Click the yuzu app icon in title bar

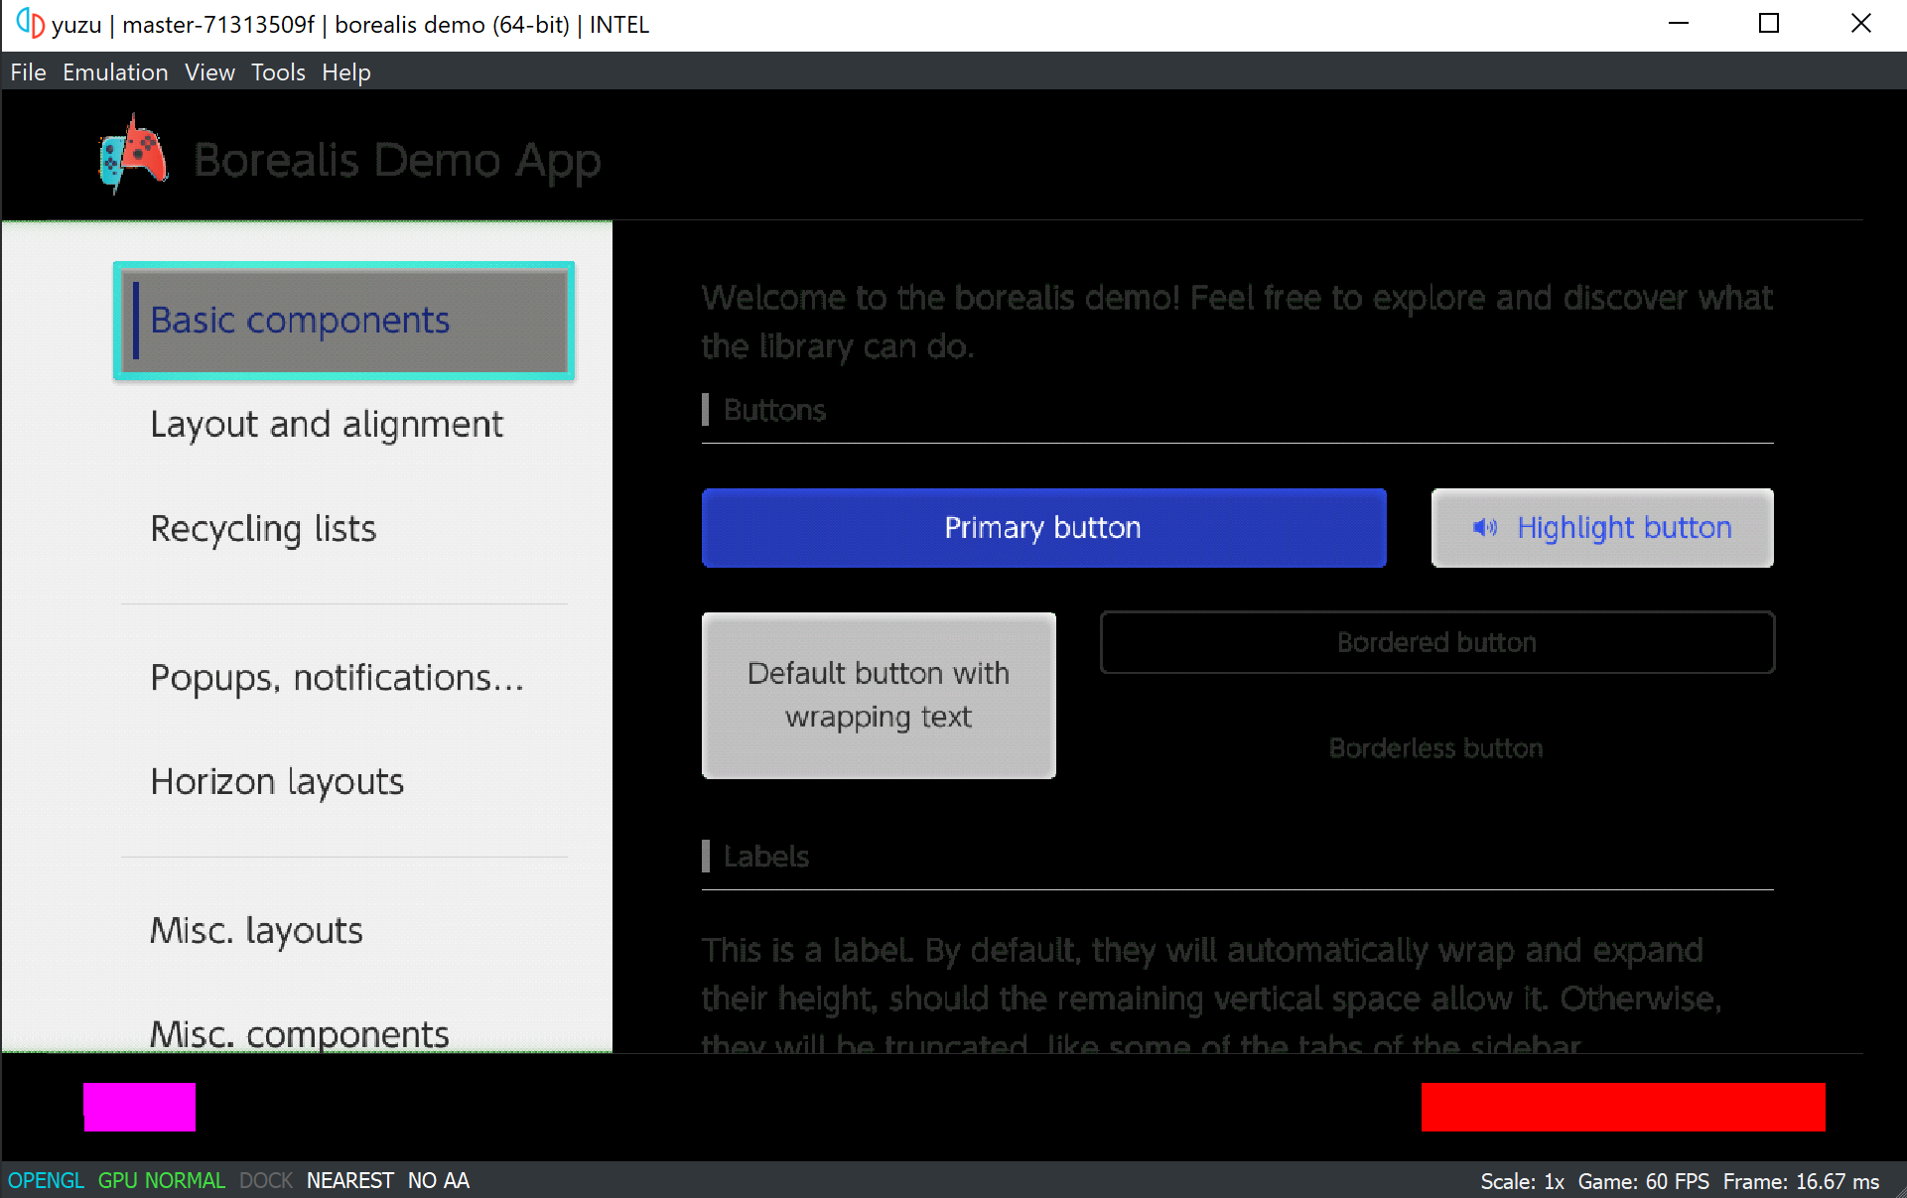(x=30, y=23)
